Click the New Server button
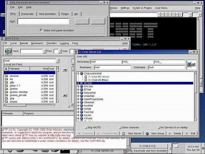The height and width of the screenshot is (154, 205). coord(132,133)
